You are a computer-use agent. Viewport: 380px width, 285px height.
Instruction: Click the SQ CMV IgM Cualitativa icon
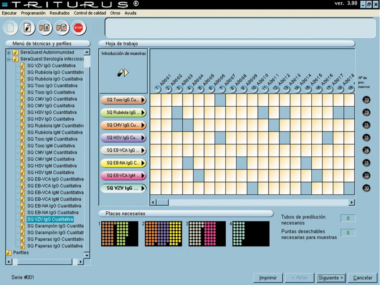[23, 159]
